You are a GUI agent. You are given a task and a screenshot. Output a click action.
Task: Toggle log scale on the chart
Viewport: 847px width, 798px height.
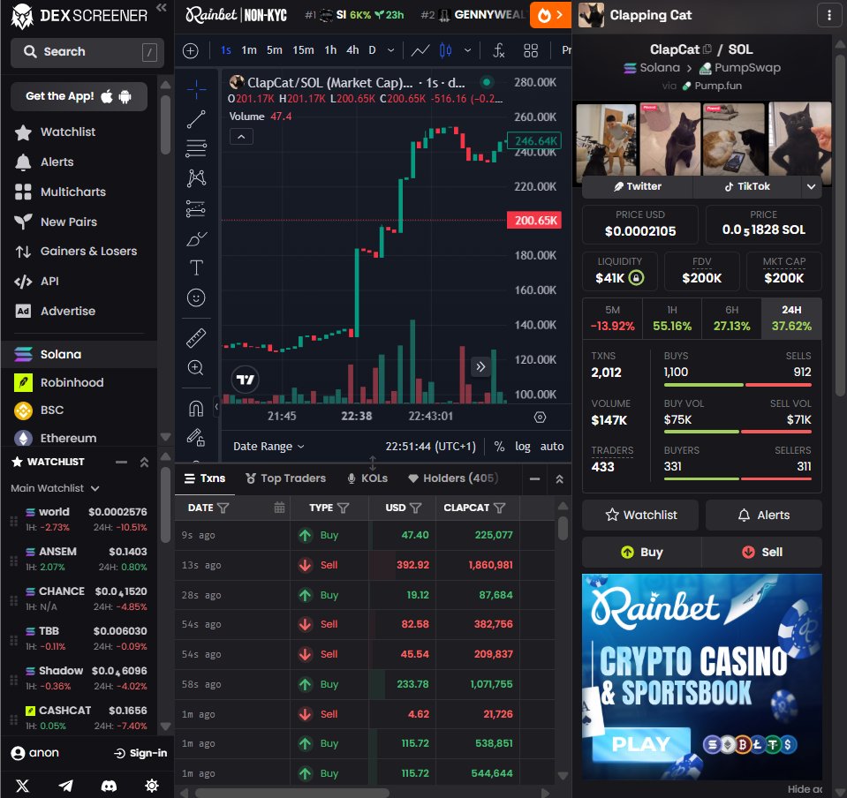(522, 447)
